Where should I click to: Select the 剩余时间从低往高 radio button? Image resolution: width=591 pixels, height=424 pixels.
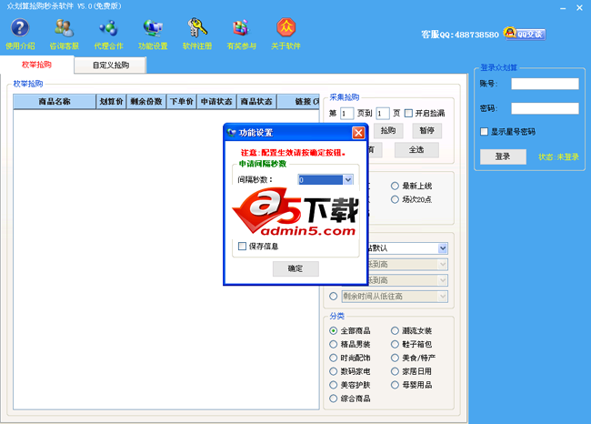(x=333, y=297)
